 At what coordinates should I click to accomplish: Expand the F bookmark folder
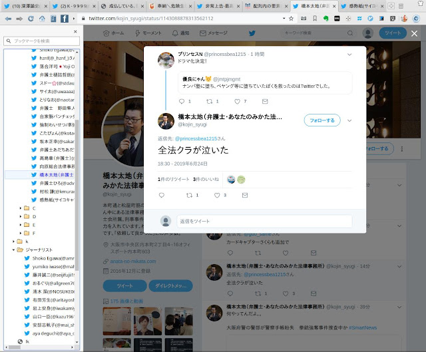pyautogui.click(x=21, y=233)
